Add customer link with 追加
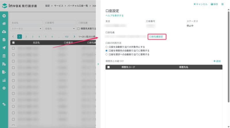230x128 pixels. [217, 61]
